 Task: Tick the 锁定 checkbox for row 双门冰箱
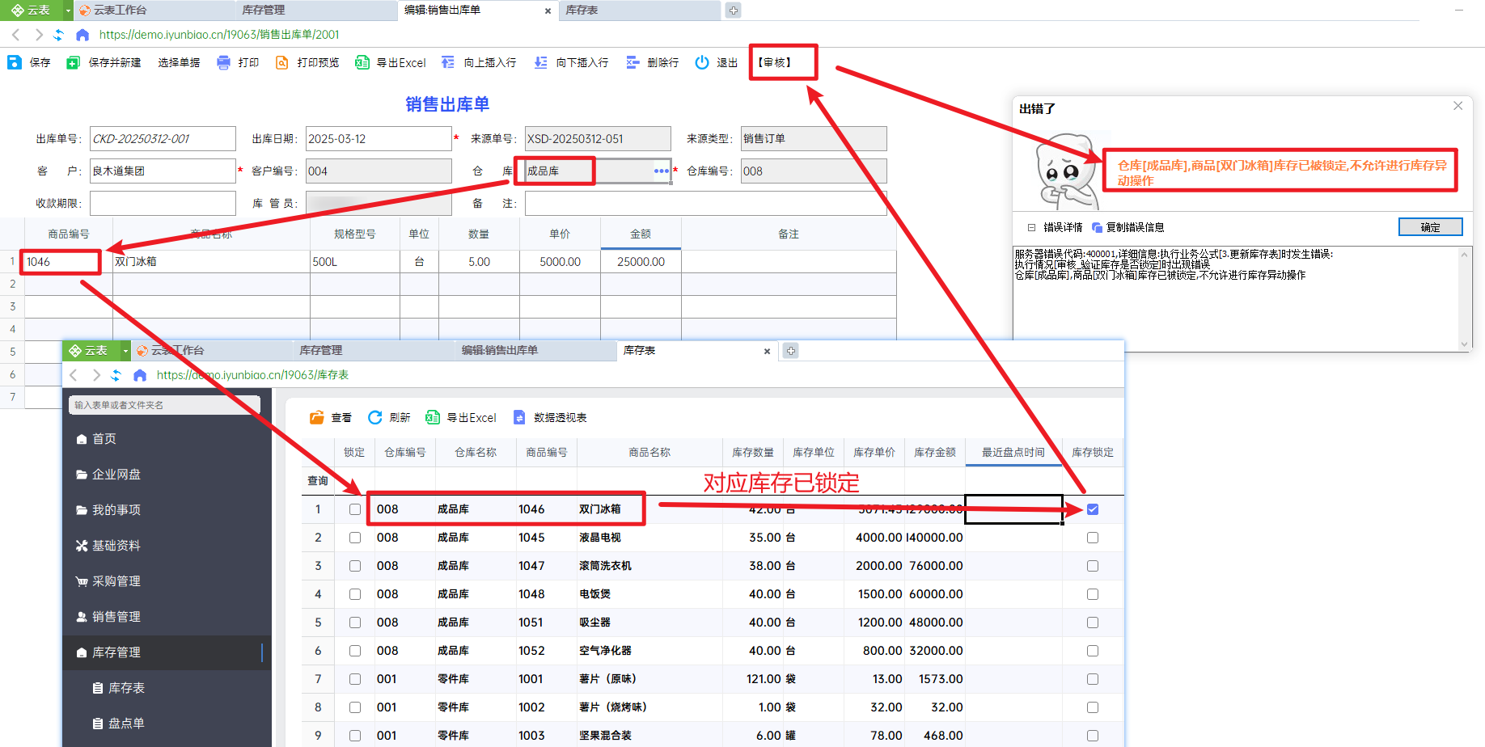point(355,509)
